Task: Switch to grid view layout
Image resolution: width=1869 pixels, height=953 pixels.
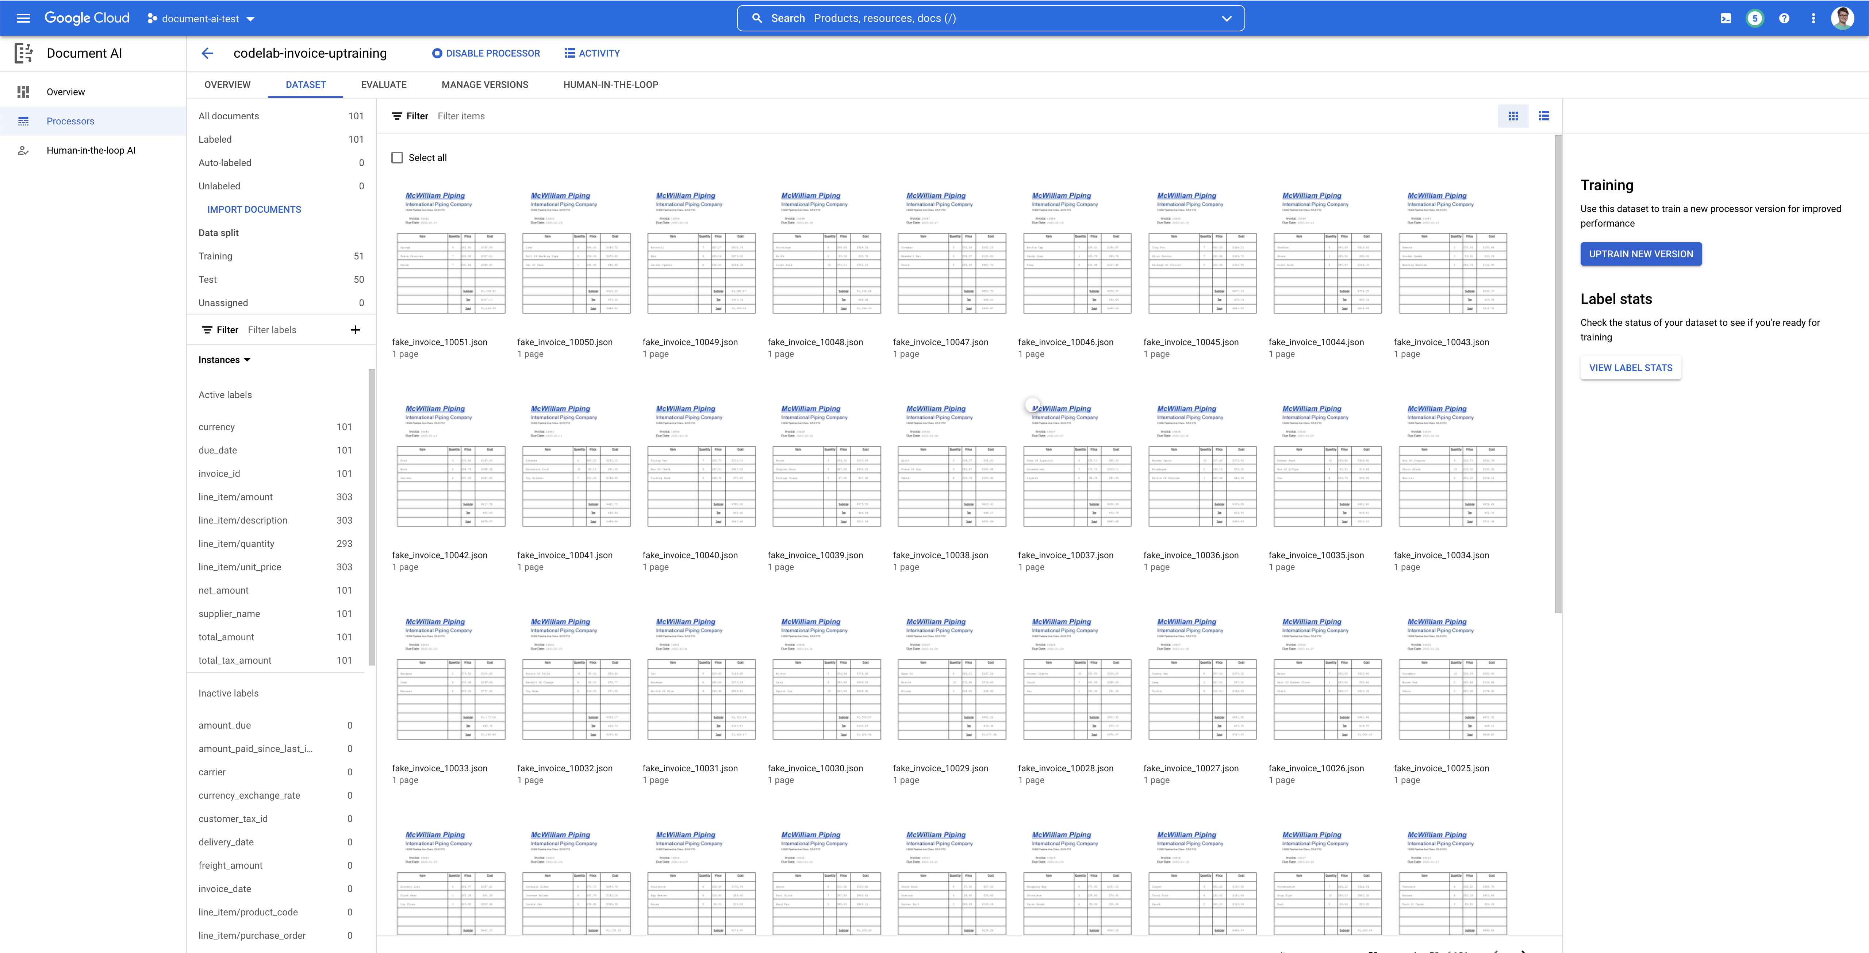Action: point(1513,116)
